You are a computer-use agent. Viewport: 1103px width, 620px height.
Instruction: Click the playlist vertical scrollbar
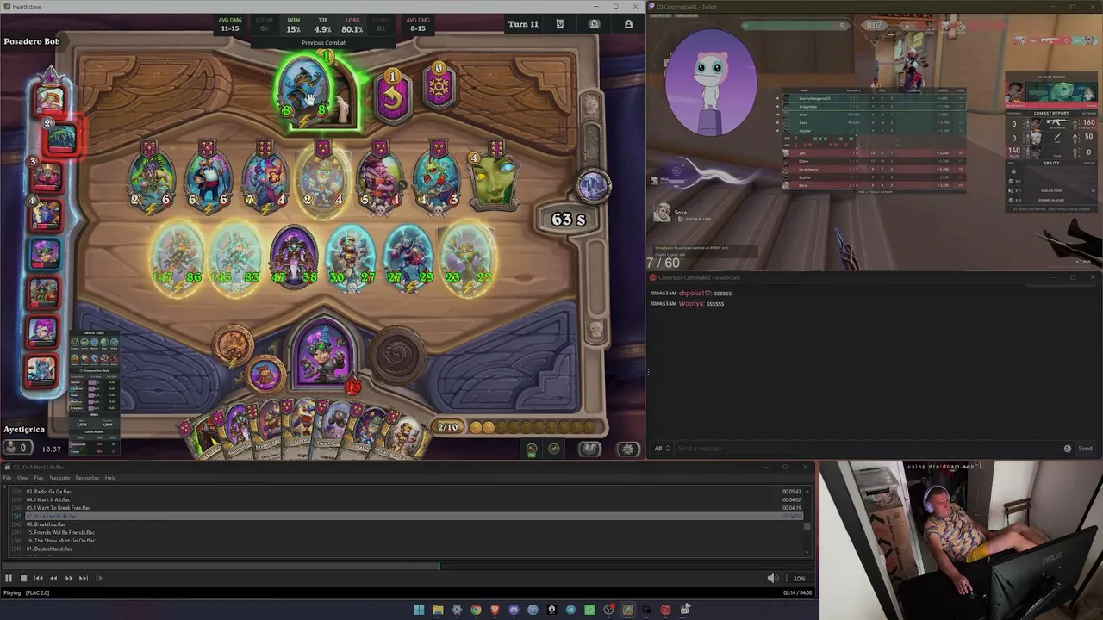tap(807, 521)
